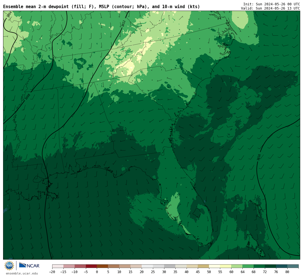Pick the dark teal swatch between 76 and 80
Viewport: 303px width, 277px height.
coord(282,266)
